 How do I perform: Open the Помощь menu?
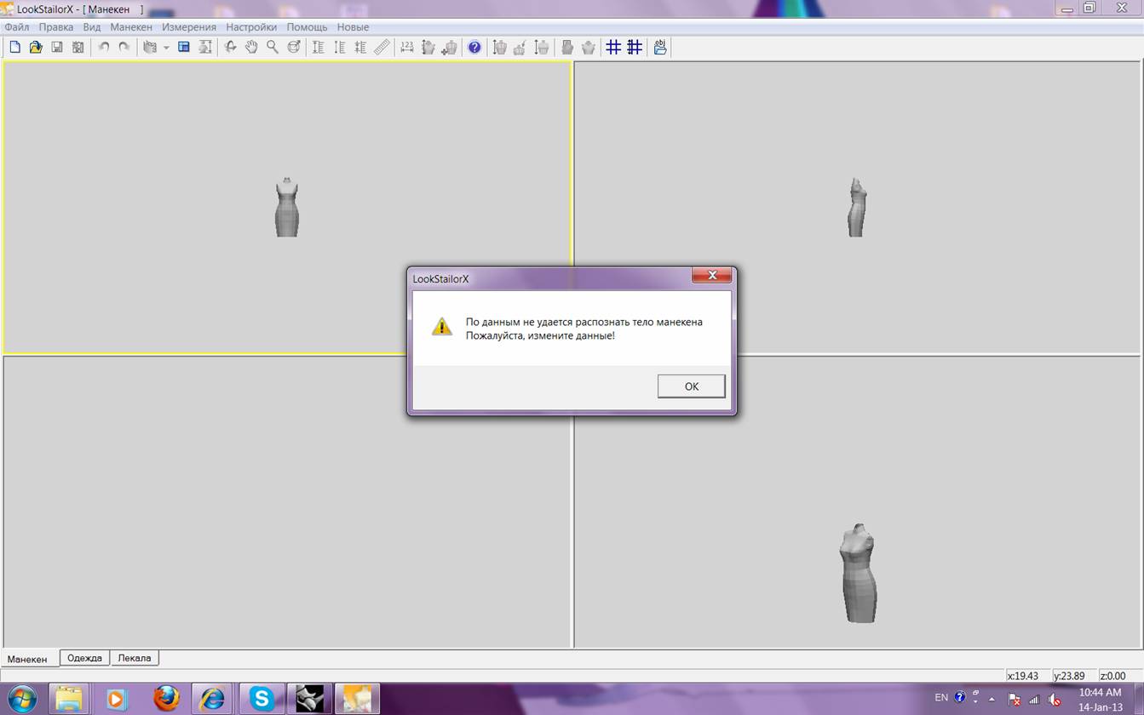point(307,27)
